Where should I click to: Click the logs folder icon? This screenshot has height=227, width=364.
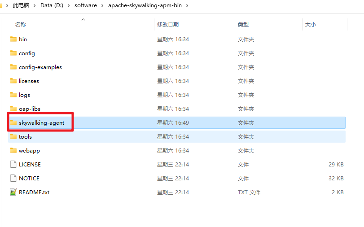coord(13,95)
